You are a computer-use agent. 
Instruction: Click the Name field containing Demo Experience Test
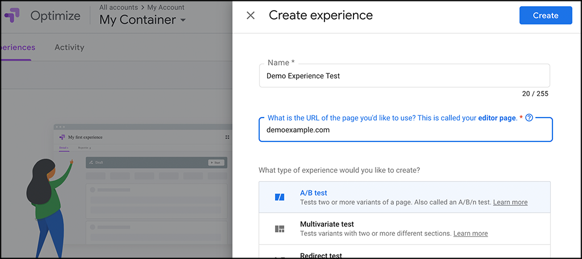[405, 76]
